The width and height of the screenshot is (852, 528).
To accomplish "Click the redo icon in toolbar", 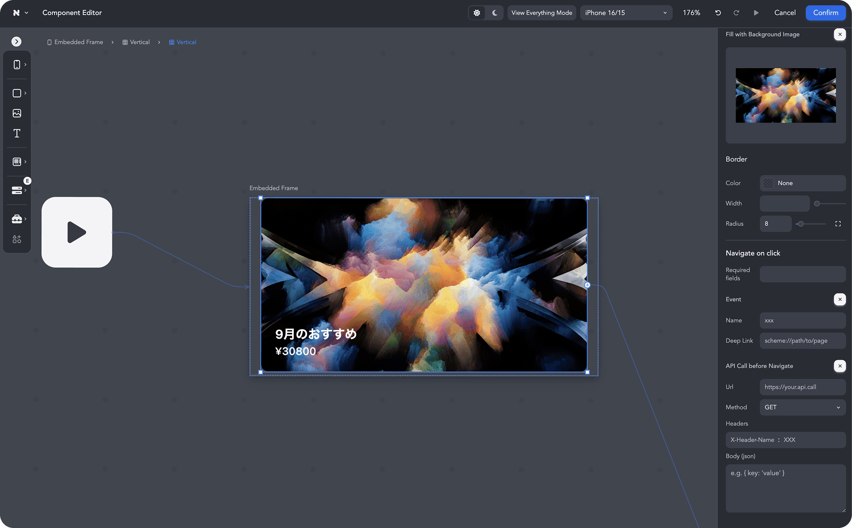I will 736,12.
